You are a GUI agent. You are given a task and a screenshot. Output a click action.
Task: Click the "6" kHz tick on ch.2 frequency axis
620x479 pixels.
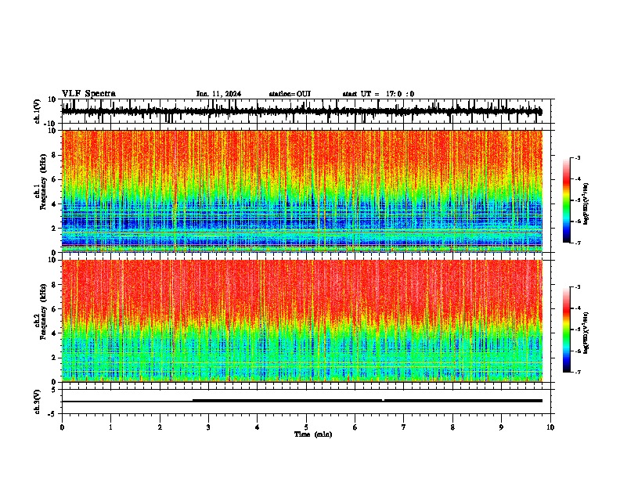click(54, 309)
